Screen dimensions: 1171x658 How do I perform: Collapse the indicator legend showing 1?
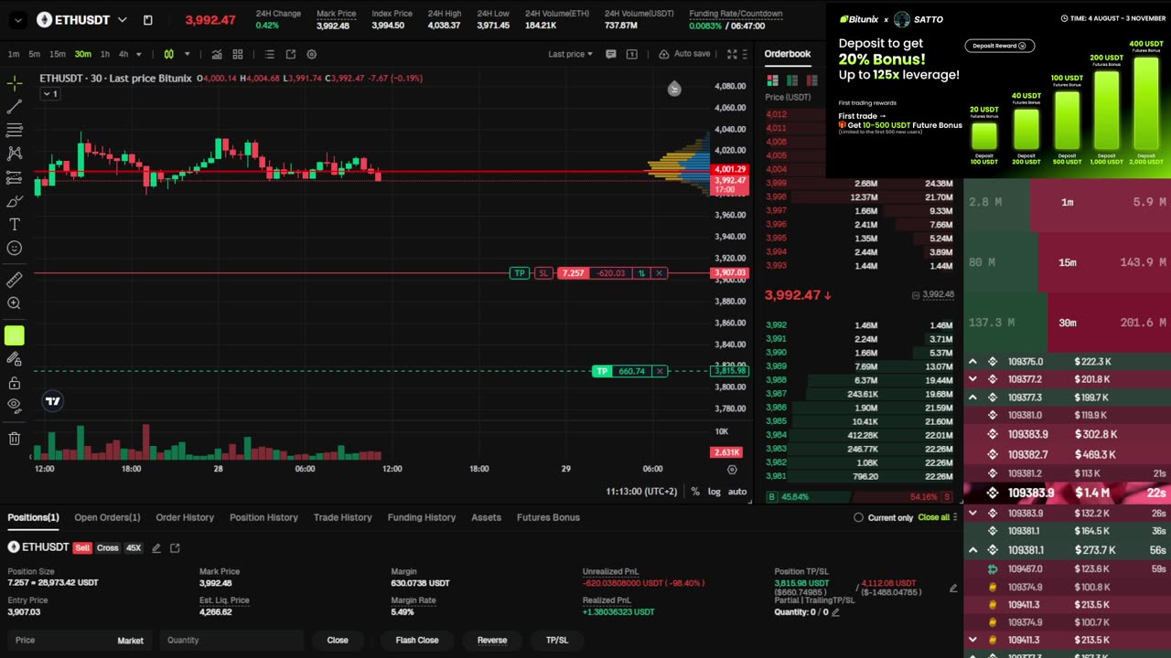pyautogui.click(x=51, y=93)
